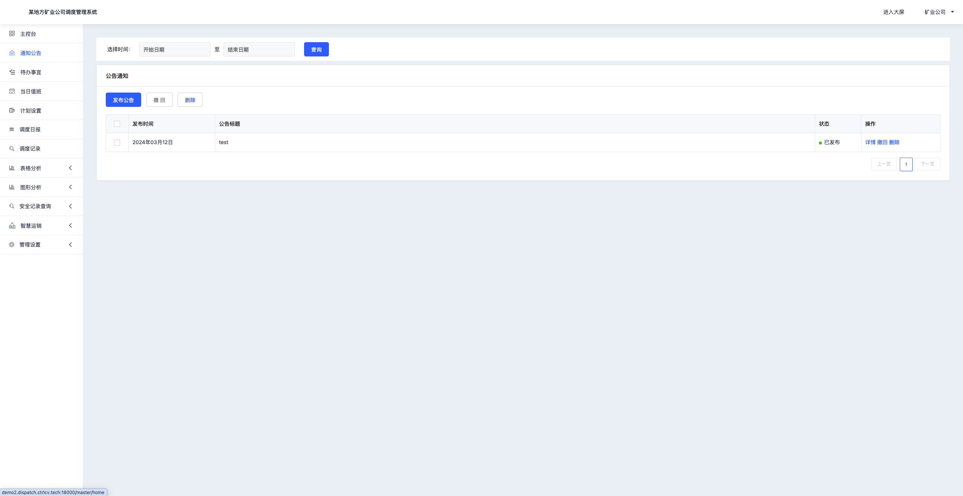Viewport: 963px width, 496px height.
Task: Expand the 图形分析 submenu chevron
Action: tap(70, 187)
